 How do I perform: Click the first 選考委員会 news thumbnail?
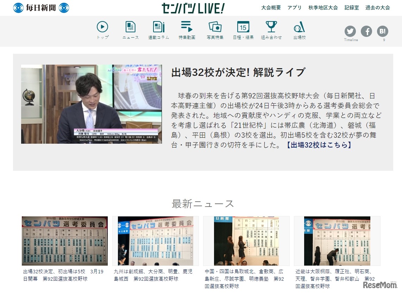click(64, 241)
